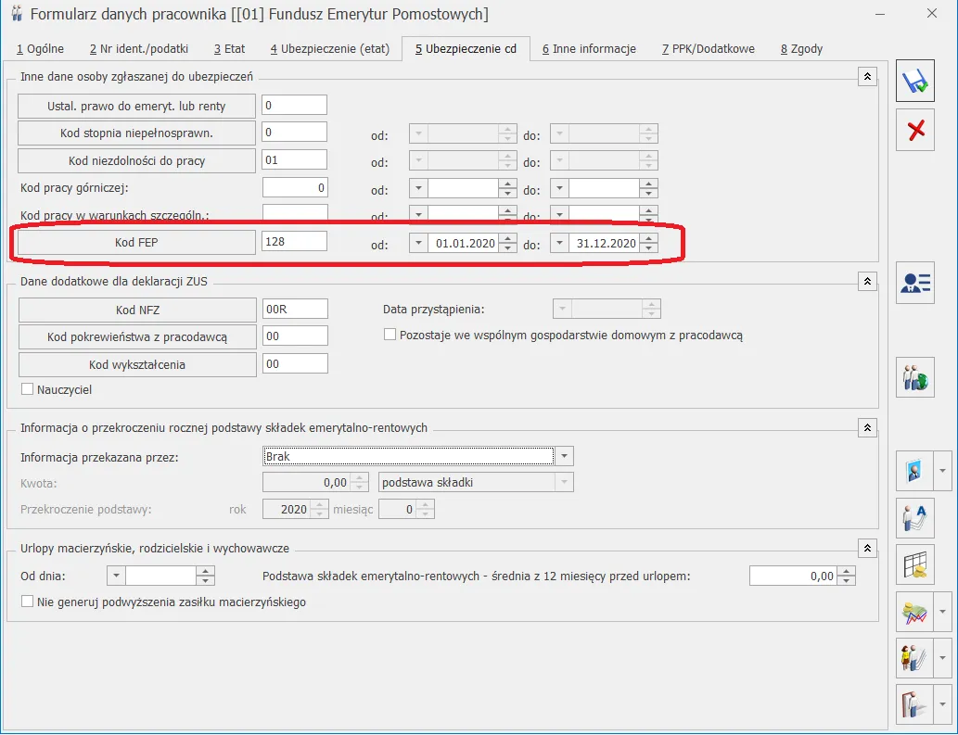958x735 pixels.
Task: Click the Kod stopnia niepełnosprawn. button
Action: coord(136,133)
